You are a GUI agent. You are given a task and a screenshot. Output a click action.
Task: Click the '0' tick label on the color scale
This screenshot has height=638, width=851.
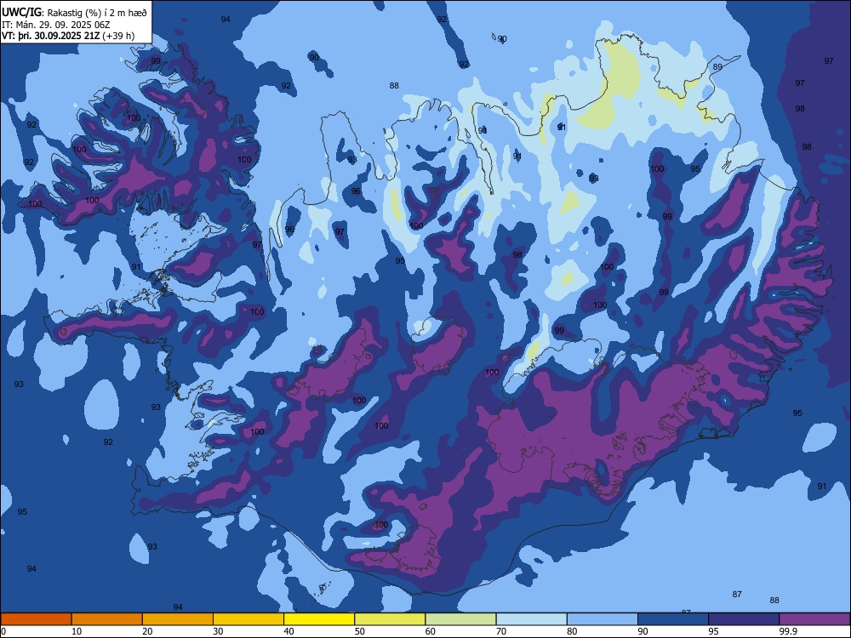pos(3,631)
